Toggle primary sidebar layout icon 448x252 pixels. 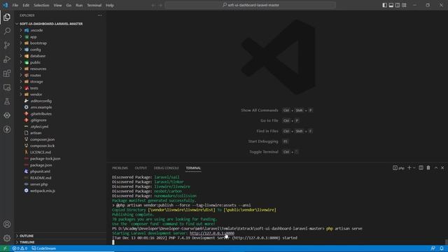(384, 5)
